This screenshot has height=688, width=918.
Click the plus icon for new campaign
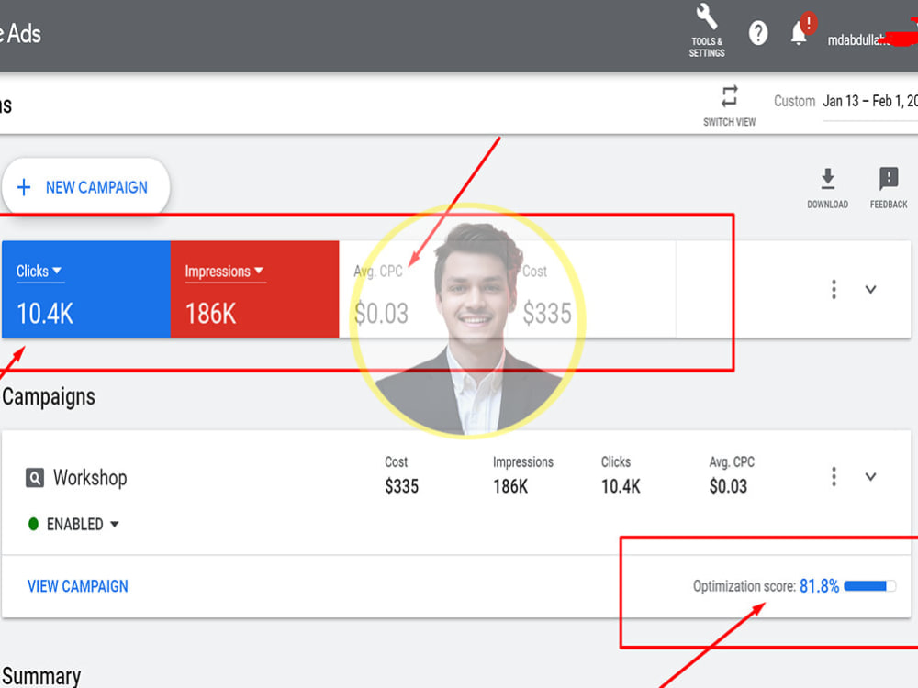pos(24,187)
